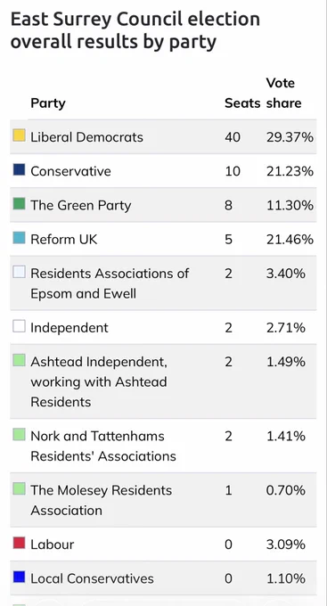This screenshot has height=606, width=327.
Task: Click the Labour 3.09% vote share
Action: (286, 545)
